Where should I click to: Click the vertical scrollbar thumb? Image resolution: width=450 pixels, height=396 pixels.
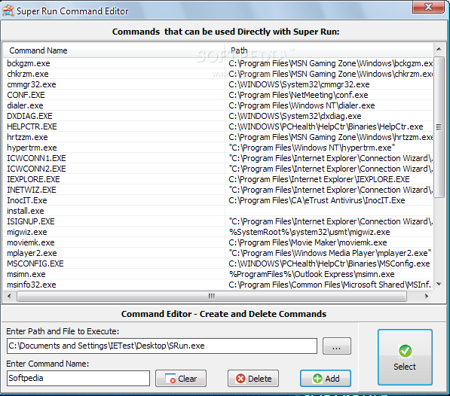(439, 126)
